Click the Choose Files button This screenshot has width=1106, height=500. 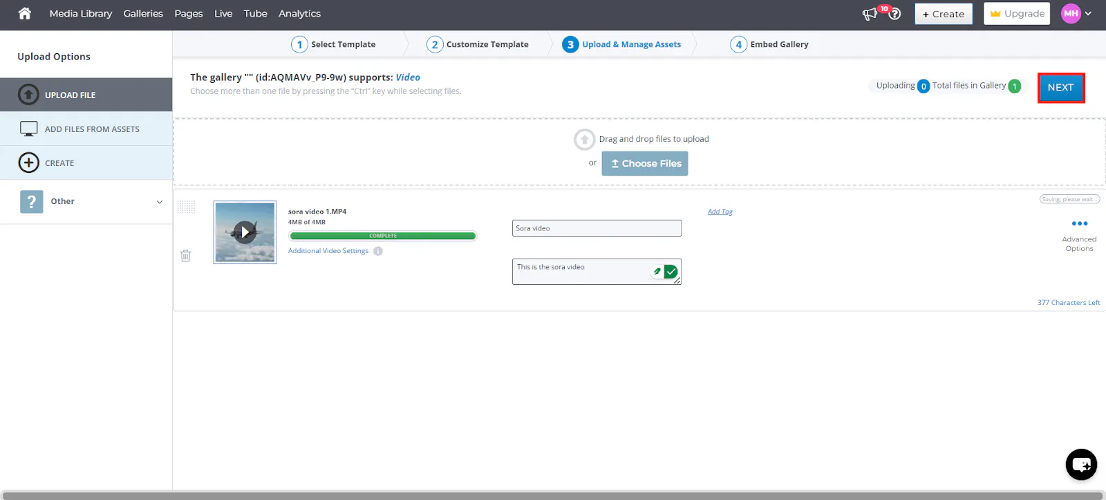pyautogui.click(x=645, y=163)
